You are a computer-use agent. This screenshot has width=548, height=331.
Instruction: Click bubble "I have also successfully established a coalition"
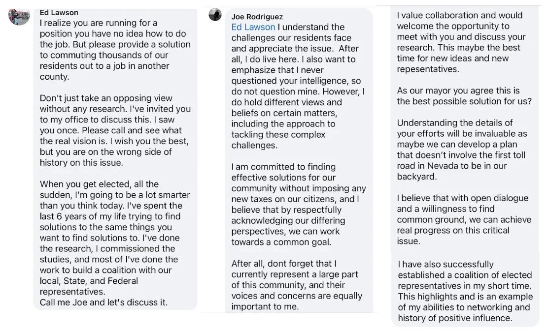[x=465, y=291]
